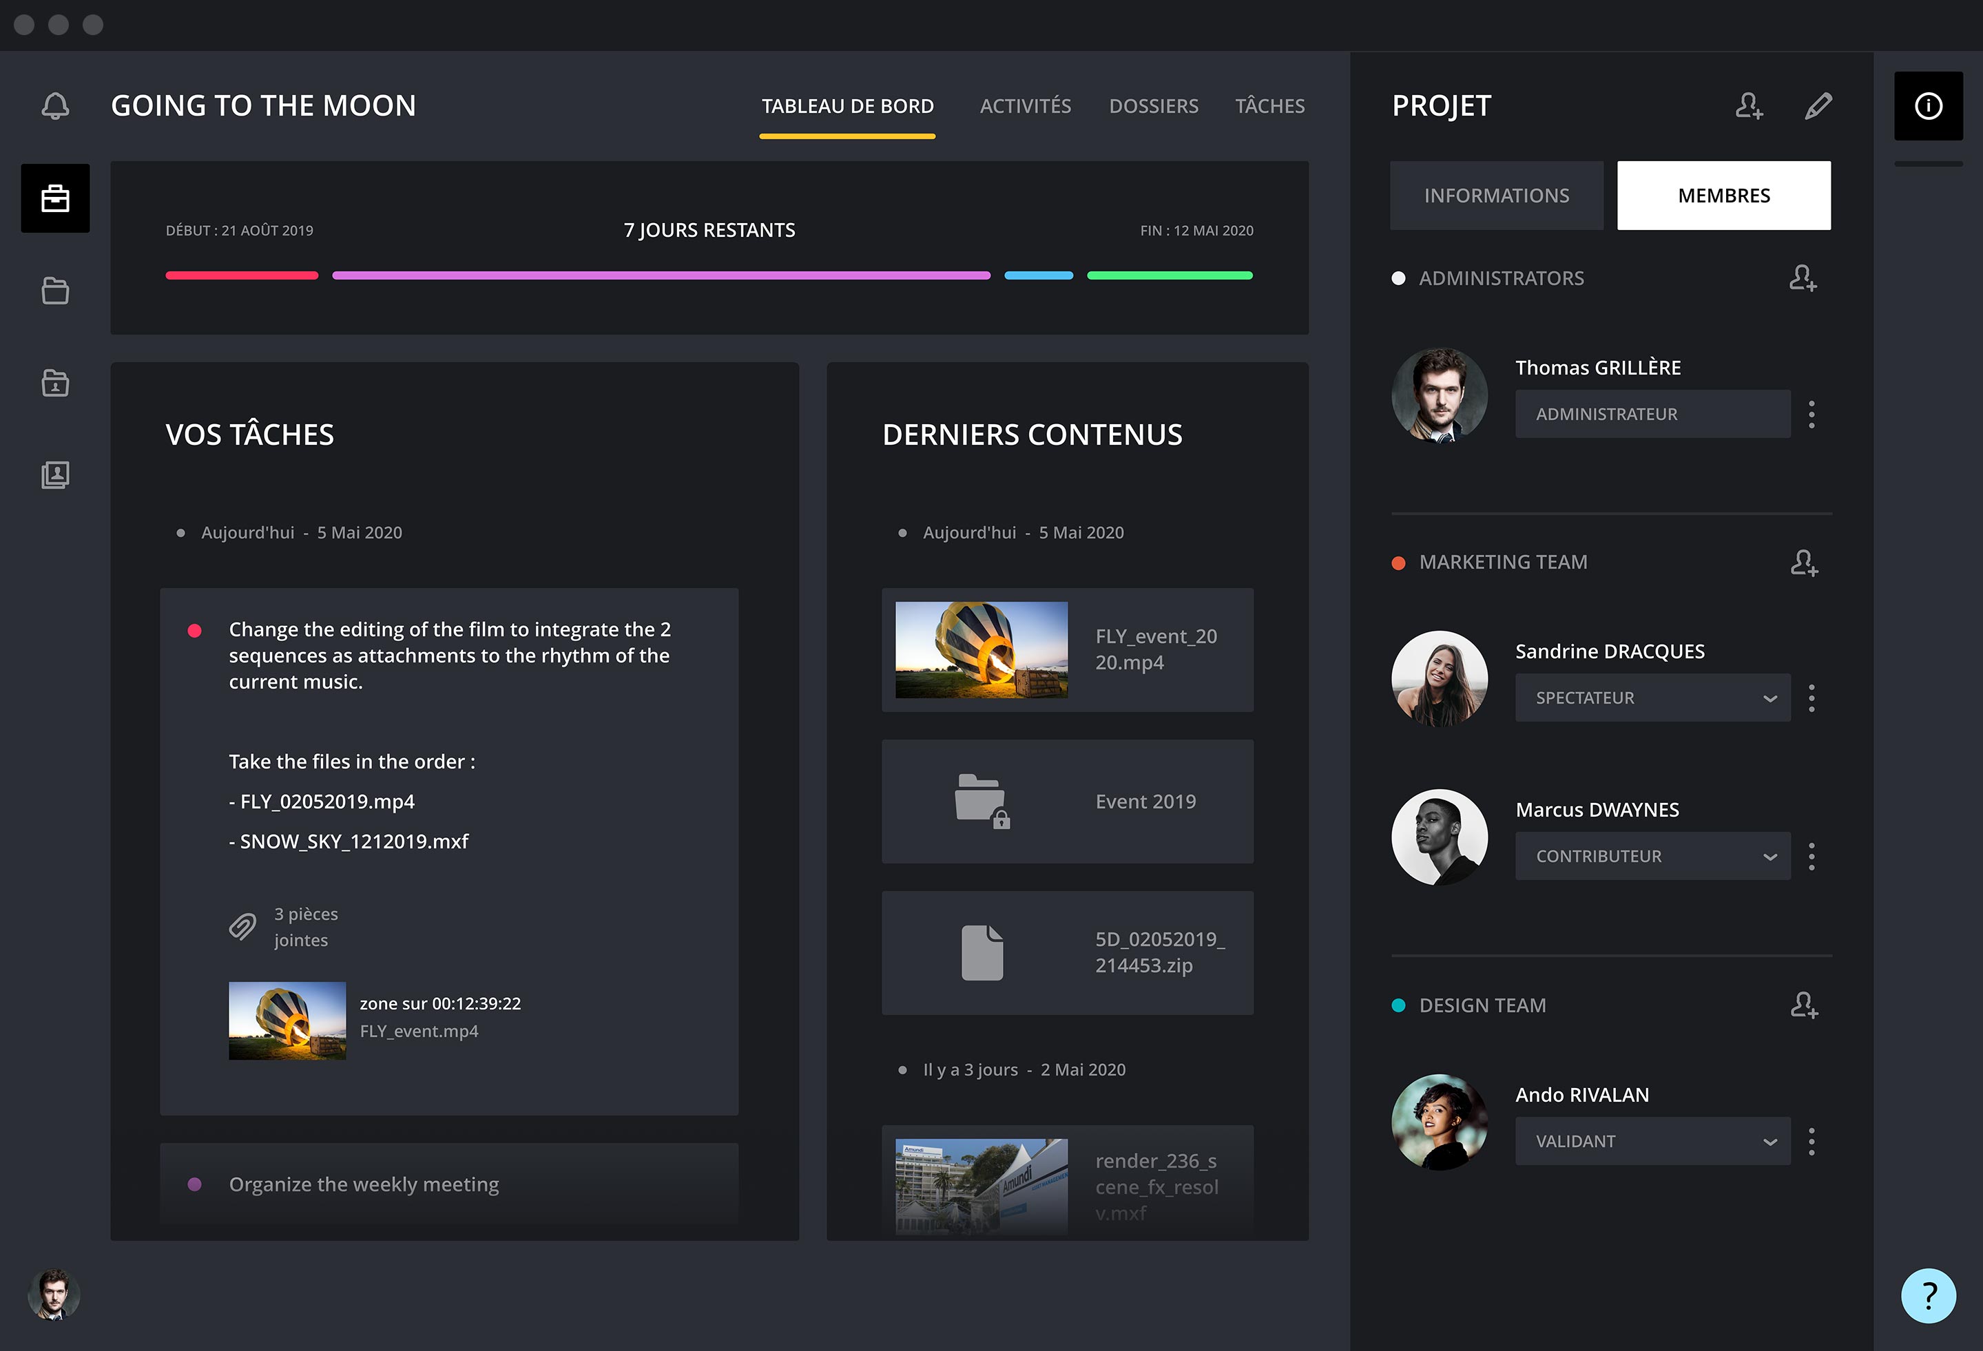Switch to TABLEAU DE BORD tab
Screen dimensions: 1983x1351
[x=847, y=107]
